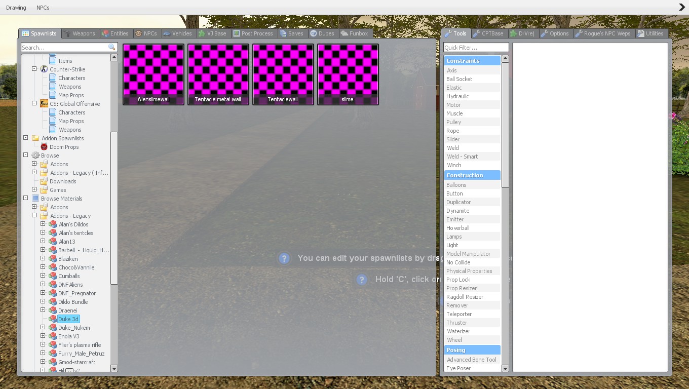Click the tool list scroll-down arrow
The height and width of the screenshot is (389, 689).
point(505,369)
